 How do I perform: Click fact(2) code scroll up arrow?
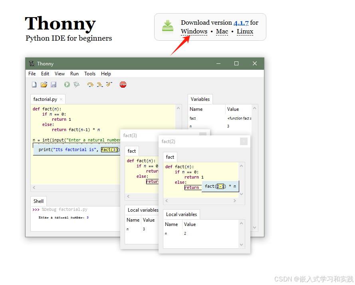coord(241,166)
